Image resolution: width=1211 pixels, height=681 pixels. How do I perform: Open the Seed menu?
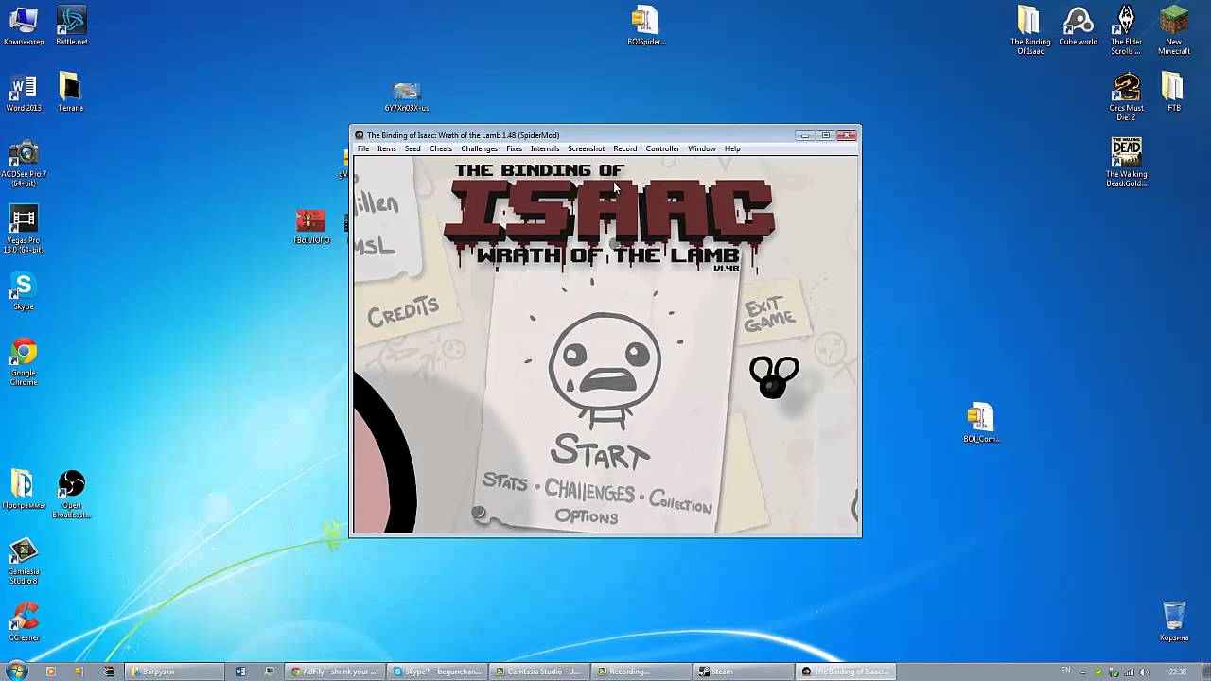tap(412, 148)
